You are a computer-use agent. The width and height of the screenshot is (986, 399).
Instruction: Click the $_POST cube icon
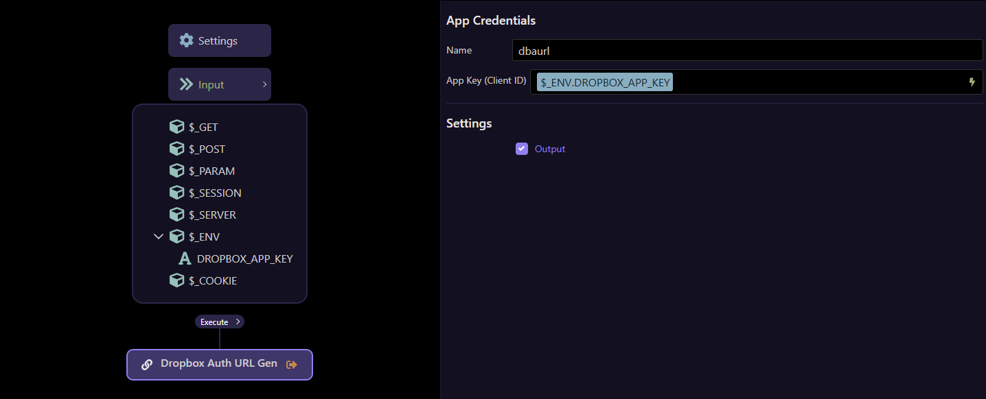click(x=176, y=149)
